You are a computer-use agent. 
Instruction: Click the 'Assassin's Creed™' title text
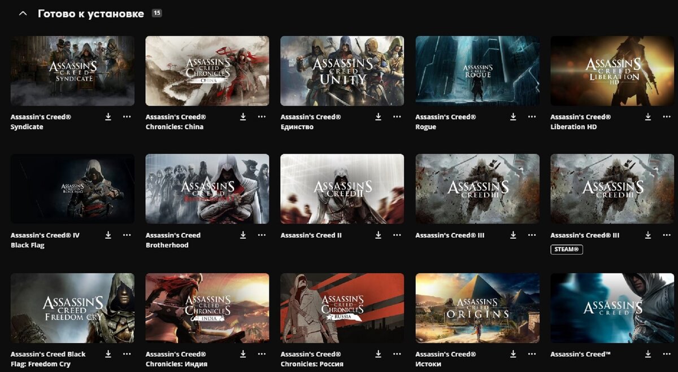(x=580, y=354)
